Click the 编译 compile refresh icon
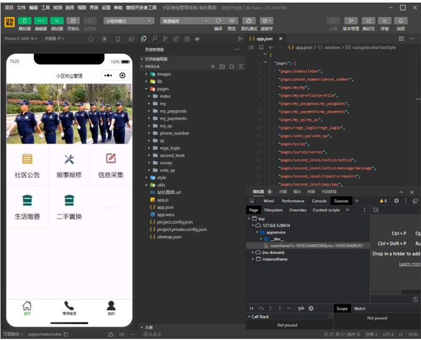 click(x=218, y=21)
